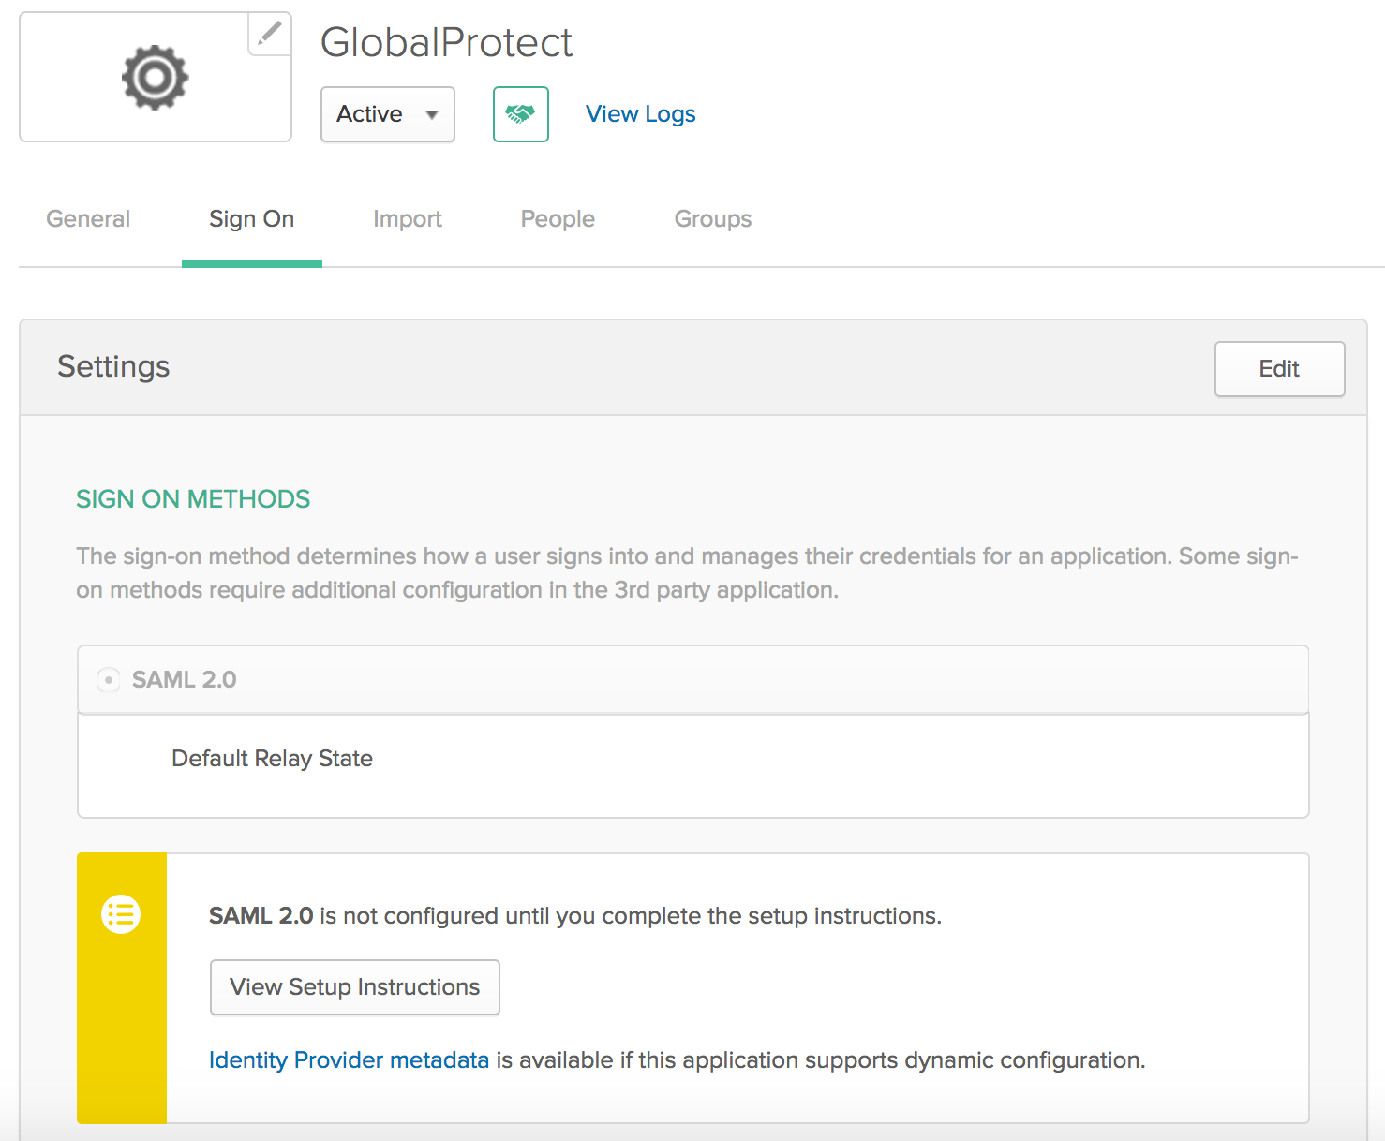Switch to the General tab
This screenshot has height=1141, width=1385.
pyautogui.click(x=88, y=219)
